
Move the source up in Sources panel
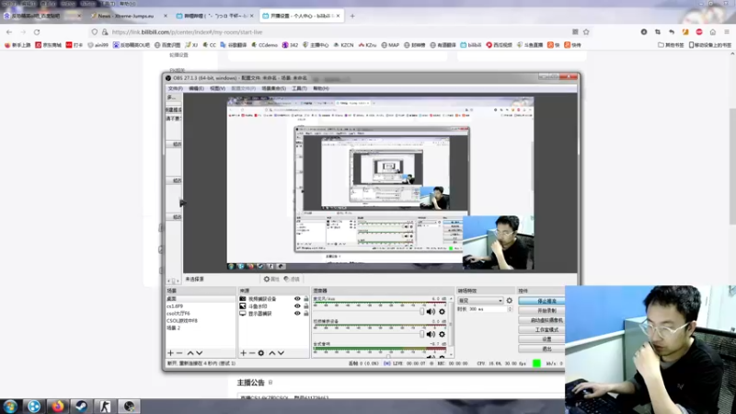click(x=271, y=353)
